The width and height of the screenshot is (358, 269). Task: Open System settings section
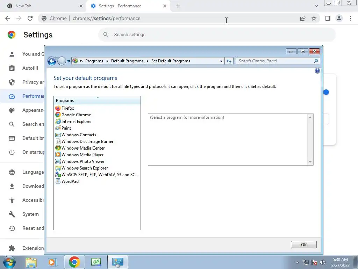(31, 214)
